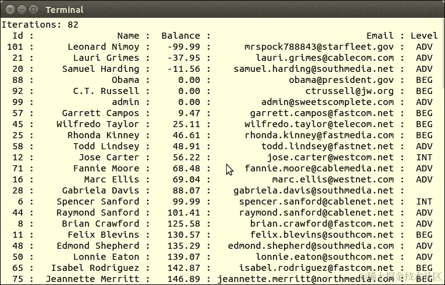
Task: Select the name 'Felix Blevins'
Action: tap(103, 235)
